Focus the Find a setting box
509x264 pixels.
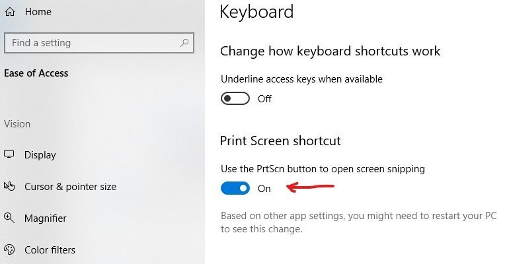[x=99, y=43]
